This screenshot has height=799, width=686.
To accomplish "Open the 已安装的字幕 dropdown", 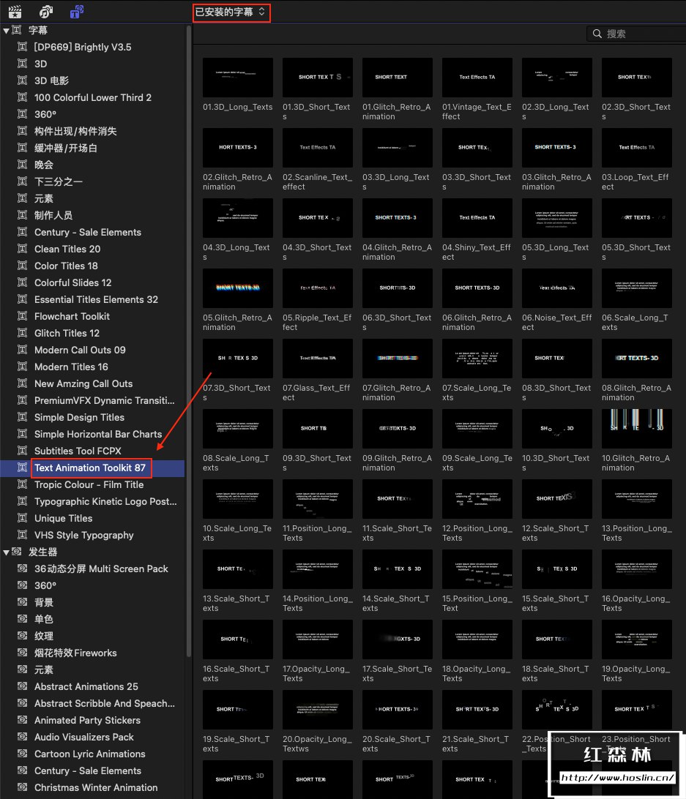I will click(x=231, y=12).
